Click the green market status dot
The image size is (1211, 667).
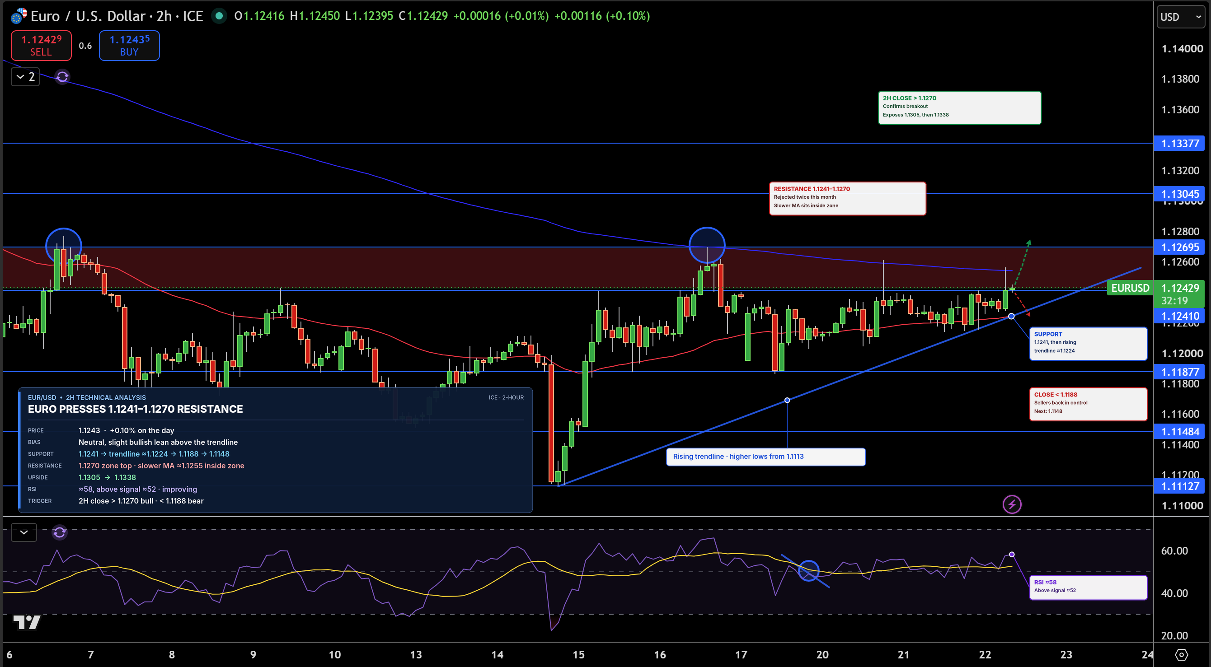point(219,16)
